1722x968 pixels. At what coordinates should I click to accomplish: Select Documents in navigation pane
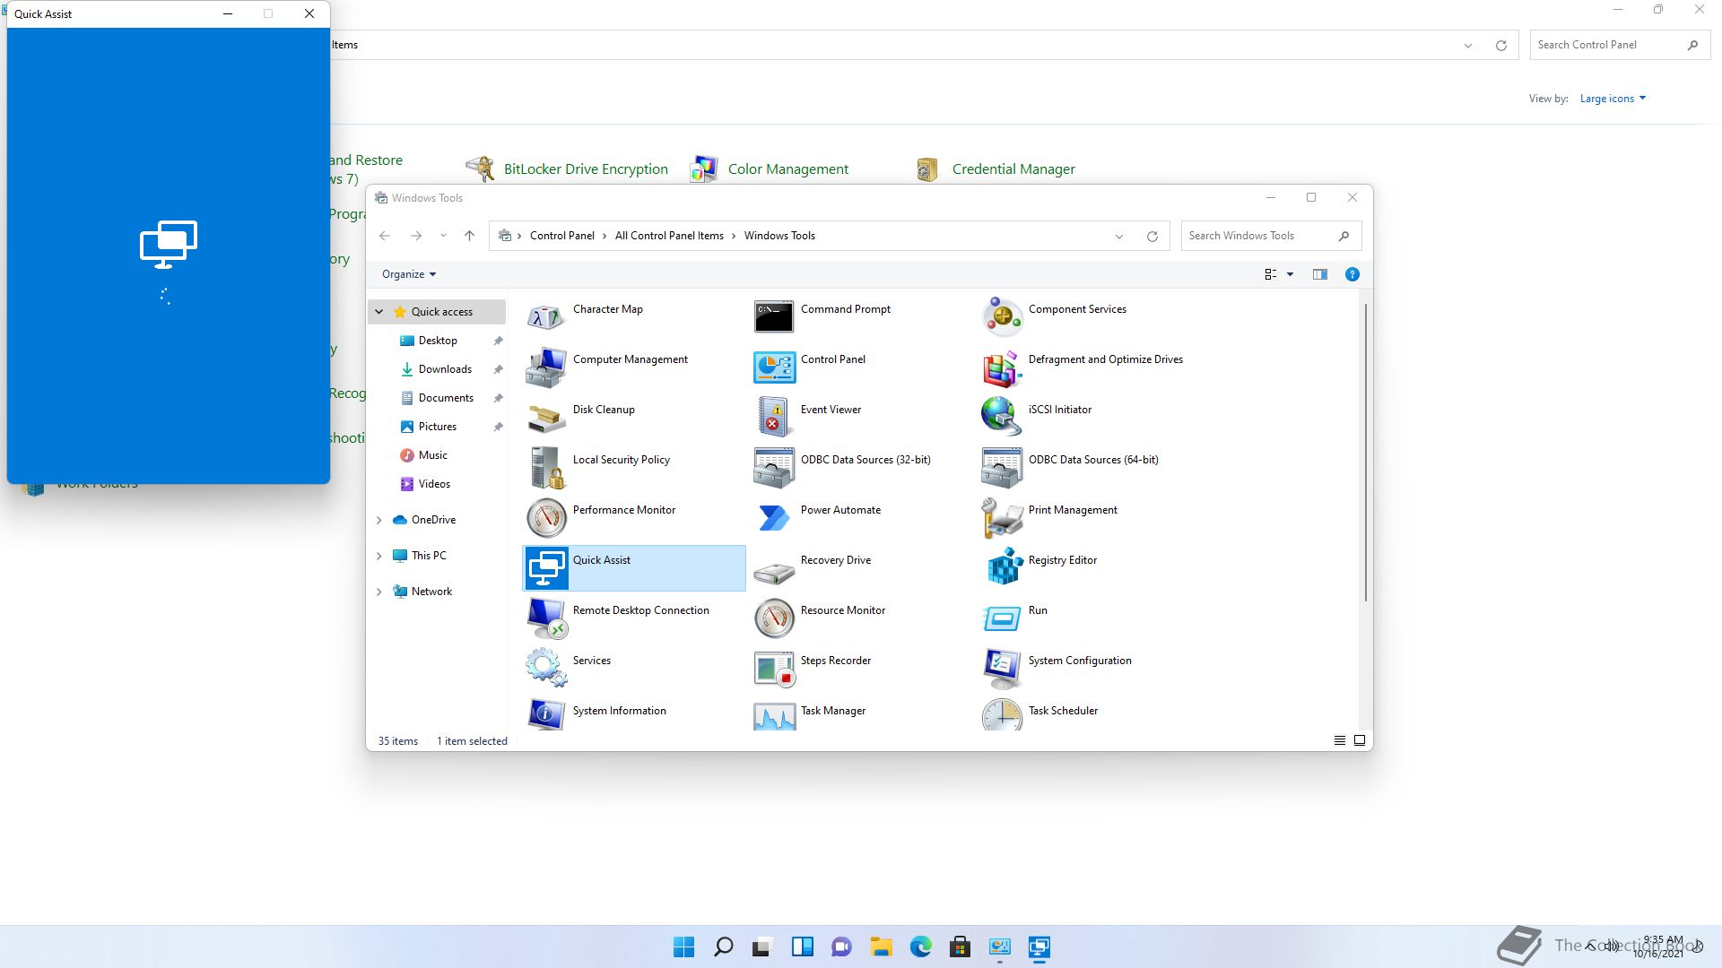pyautogui.click(x=446, y=398)
